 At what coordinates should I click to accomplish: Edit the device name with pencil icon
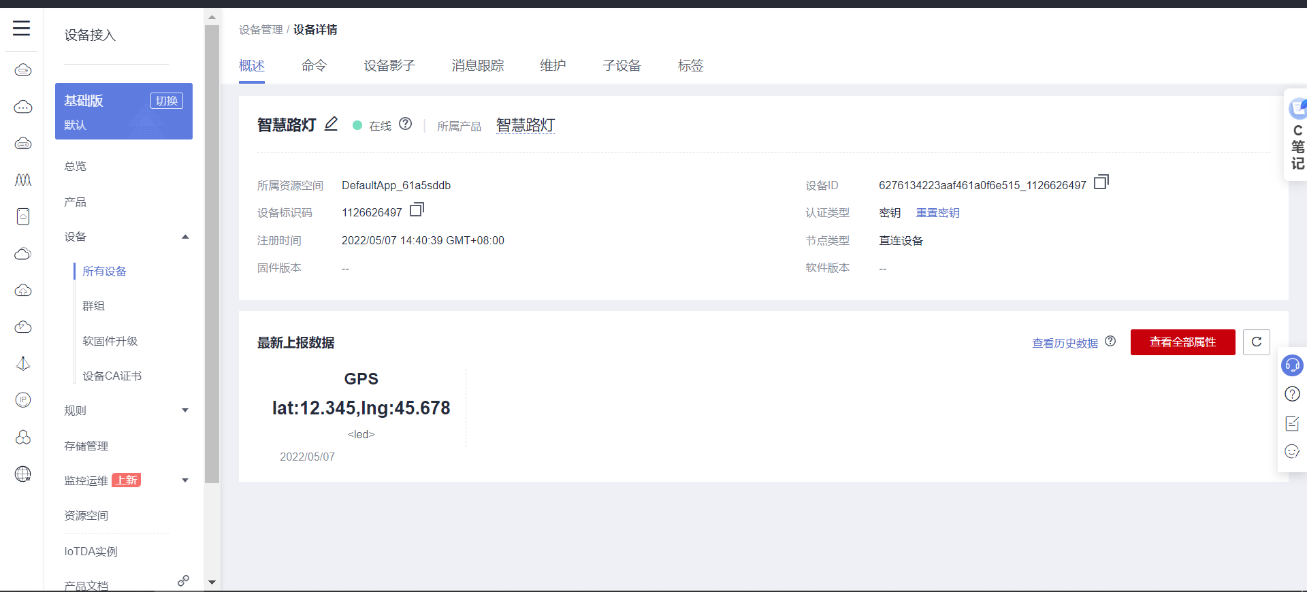[x=331, y=124]
